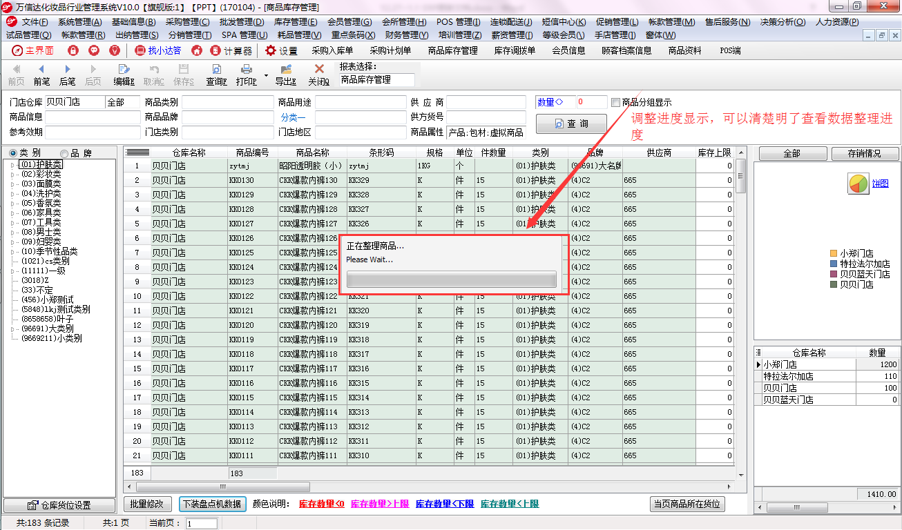The height and width of the screenshot is (530, 902).
Task: Open the 会员管理(G) menu
Action: (x=349, y=22)
